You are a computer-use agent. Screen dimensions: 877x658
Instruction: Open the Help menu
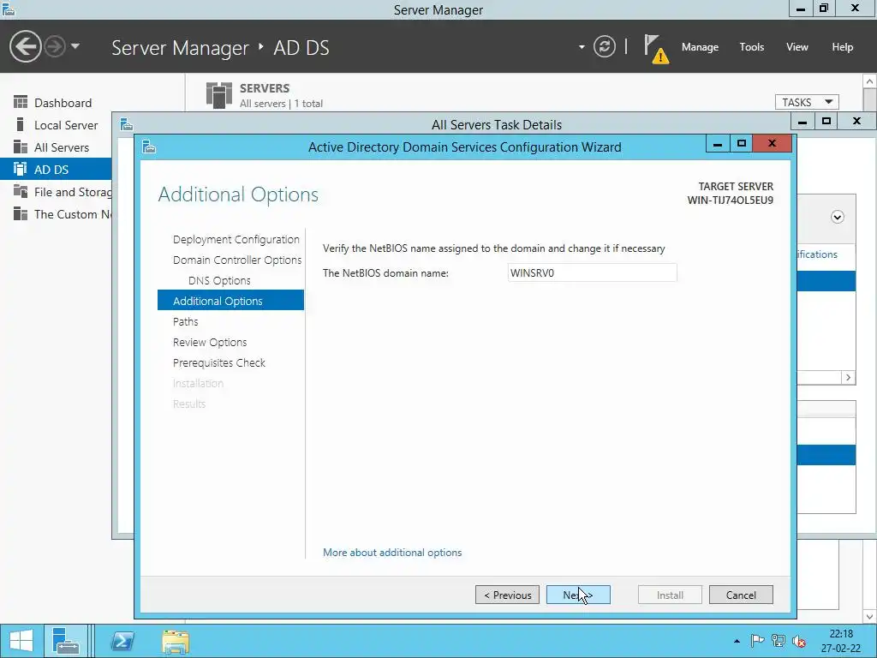pos(842,47)
